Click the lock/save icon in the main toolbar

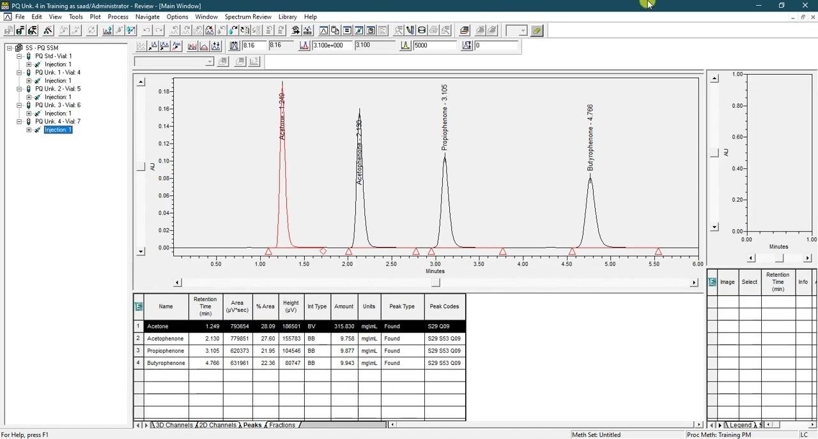click(x=20, y=30)
